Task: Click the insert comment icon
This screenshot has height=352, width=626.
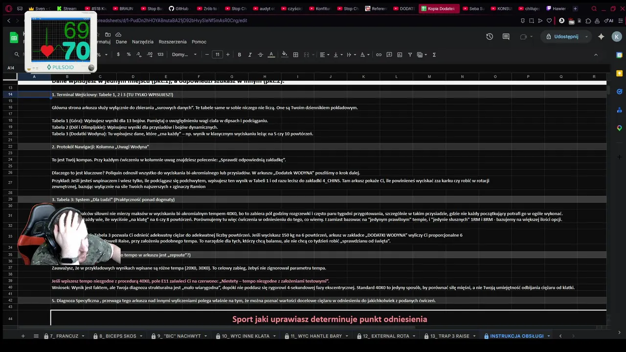Action: tap(389, 55)
